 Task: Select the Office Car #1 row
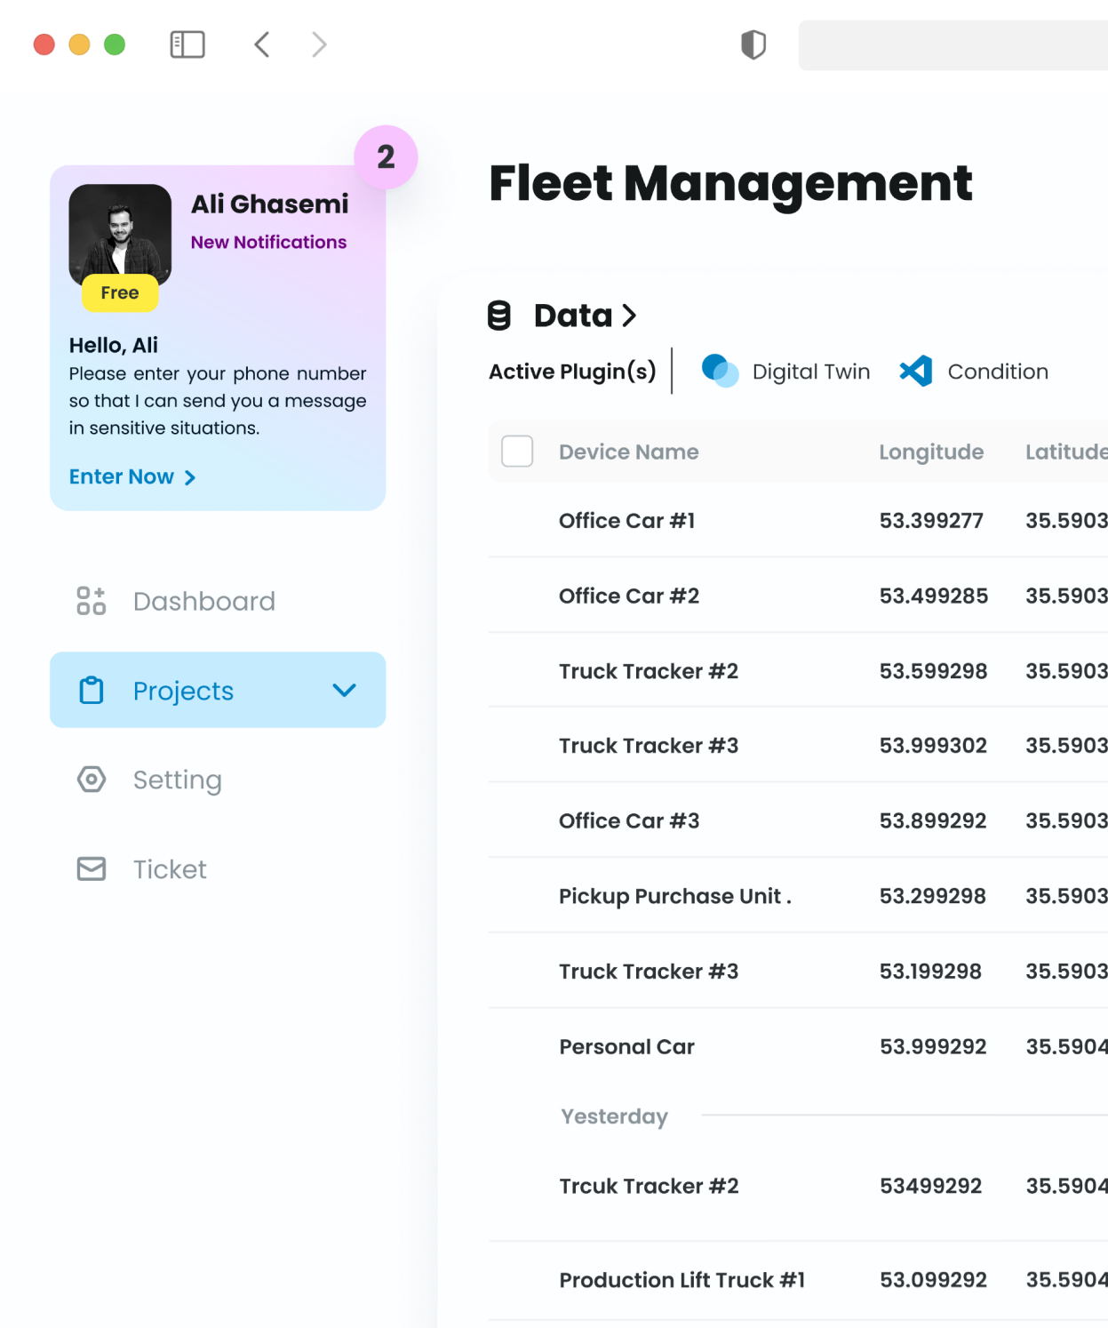798,520
